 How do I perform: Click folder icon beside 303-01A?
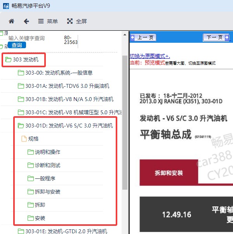pos(21,86)
